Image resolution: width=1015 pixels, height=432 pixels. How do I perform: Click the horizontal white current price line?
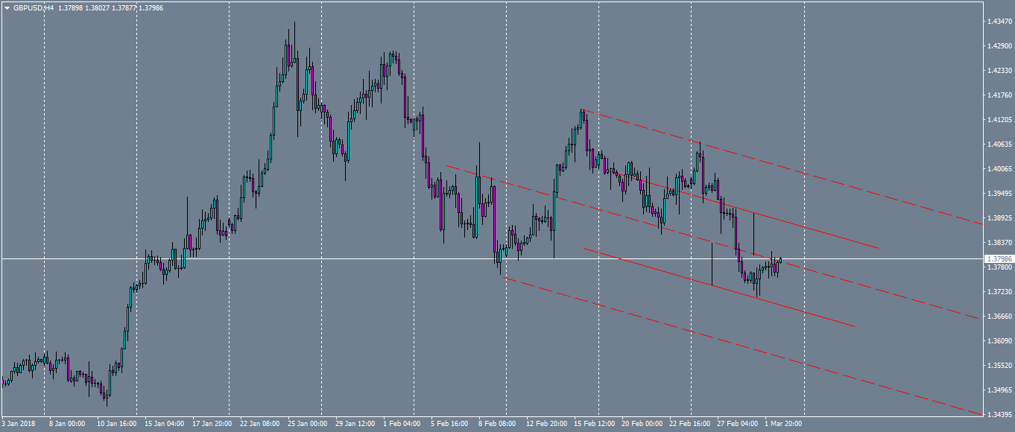pyautogui.click(x=373, y=258)
